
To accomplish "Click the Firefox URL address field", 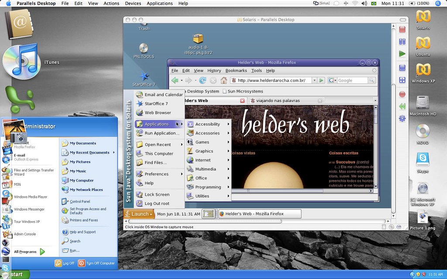I will tap(271, 81).
